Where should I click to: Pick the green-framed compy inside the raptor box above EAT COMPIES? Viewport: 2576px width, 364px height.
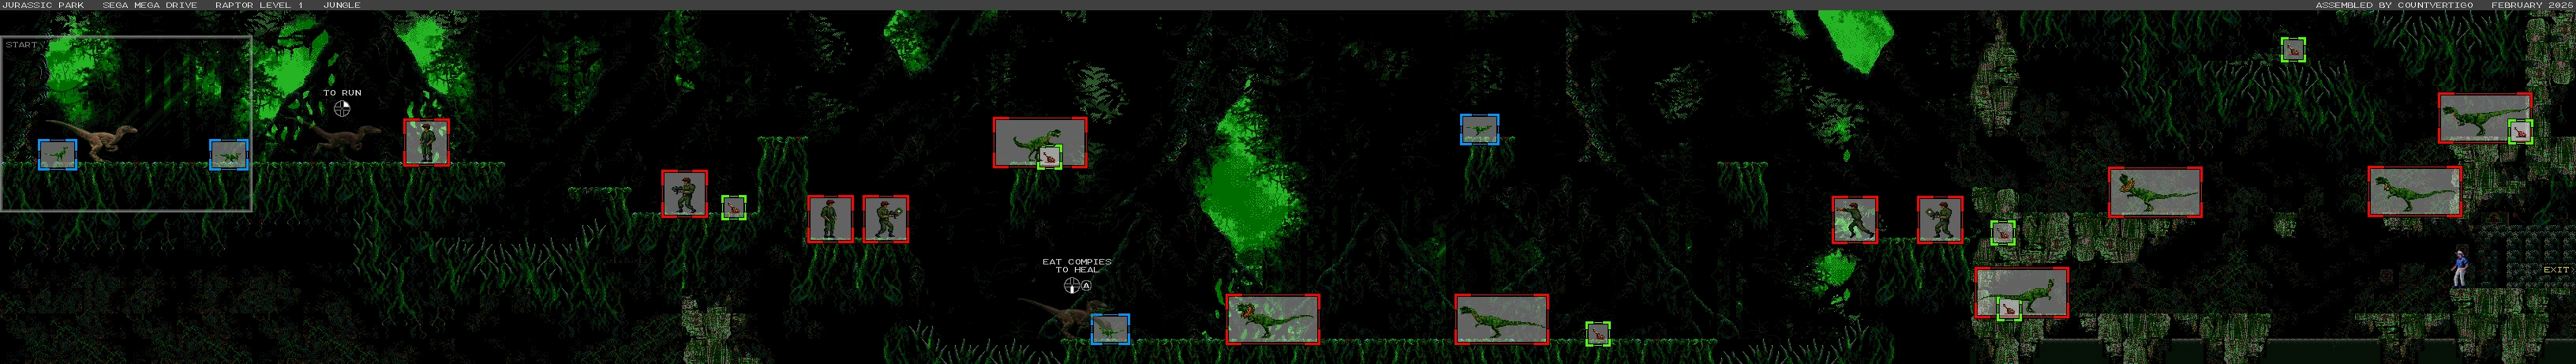pos(1049,157)
